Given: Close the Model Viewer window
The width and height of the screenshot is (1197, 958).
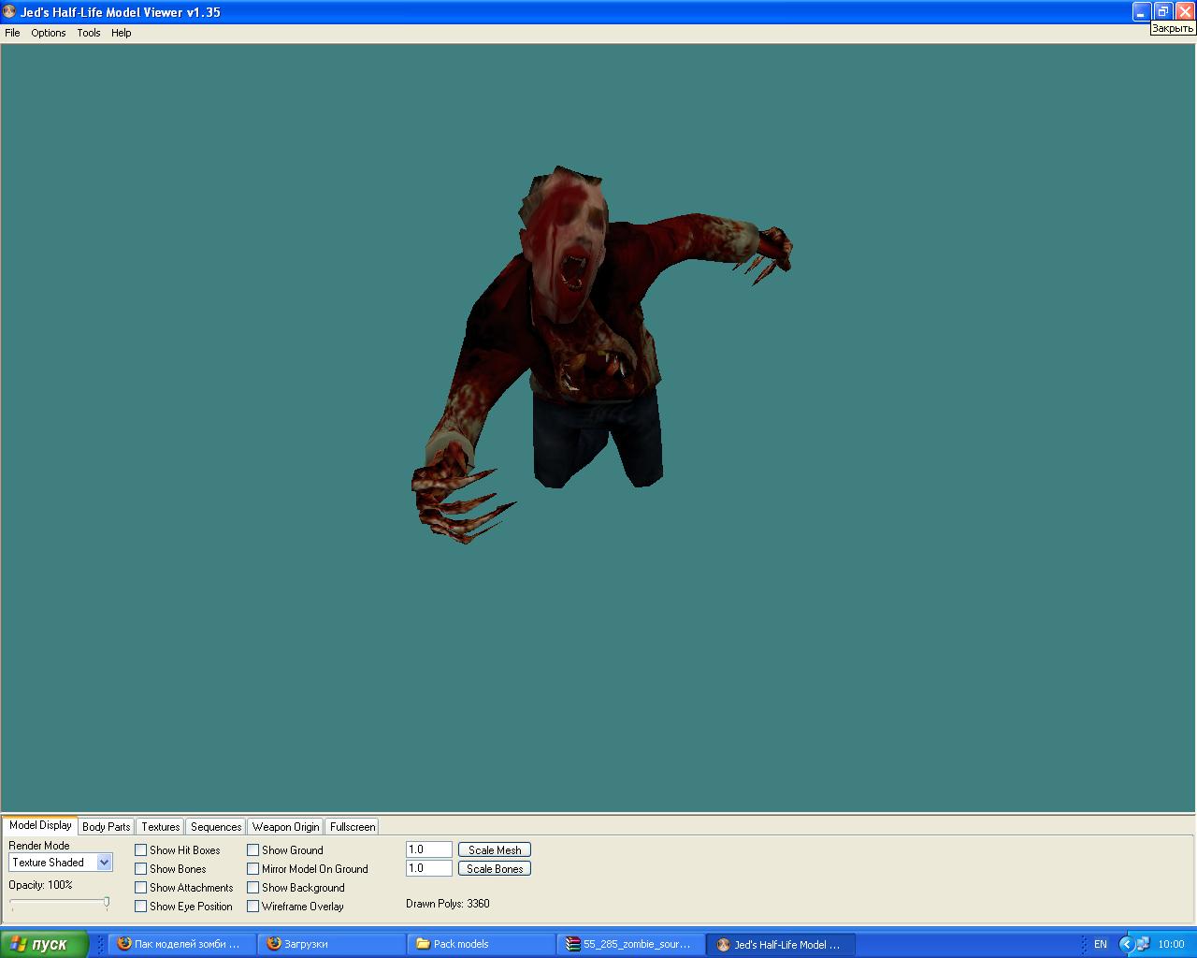Looking at the screenshot, I should click(x=1185, y=12).
